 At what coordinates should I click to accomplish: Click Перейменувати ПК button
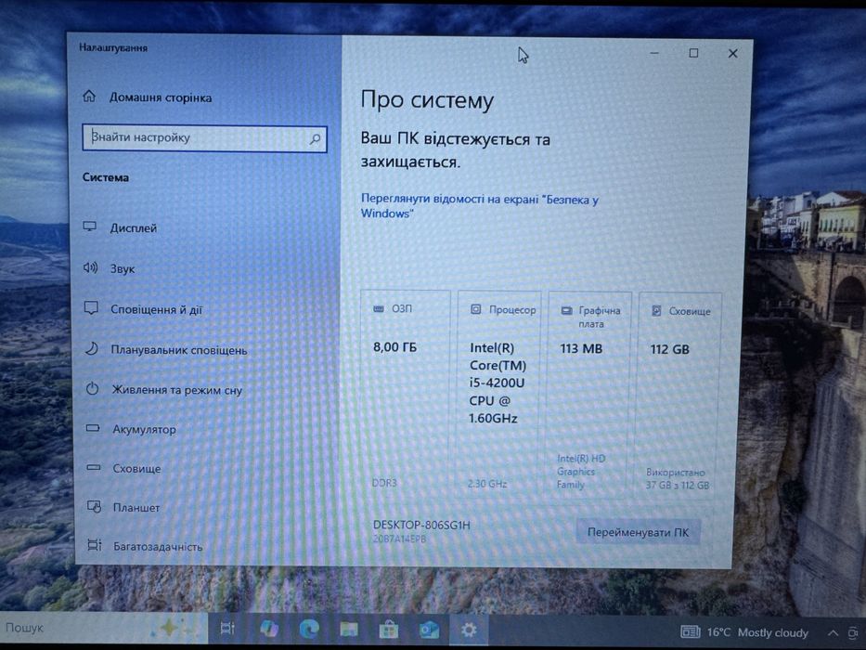(638, 532)
